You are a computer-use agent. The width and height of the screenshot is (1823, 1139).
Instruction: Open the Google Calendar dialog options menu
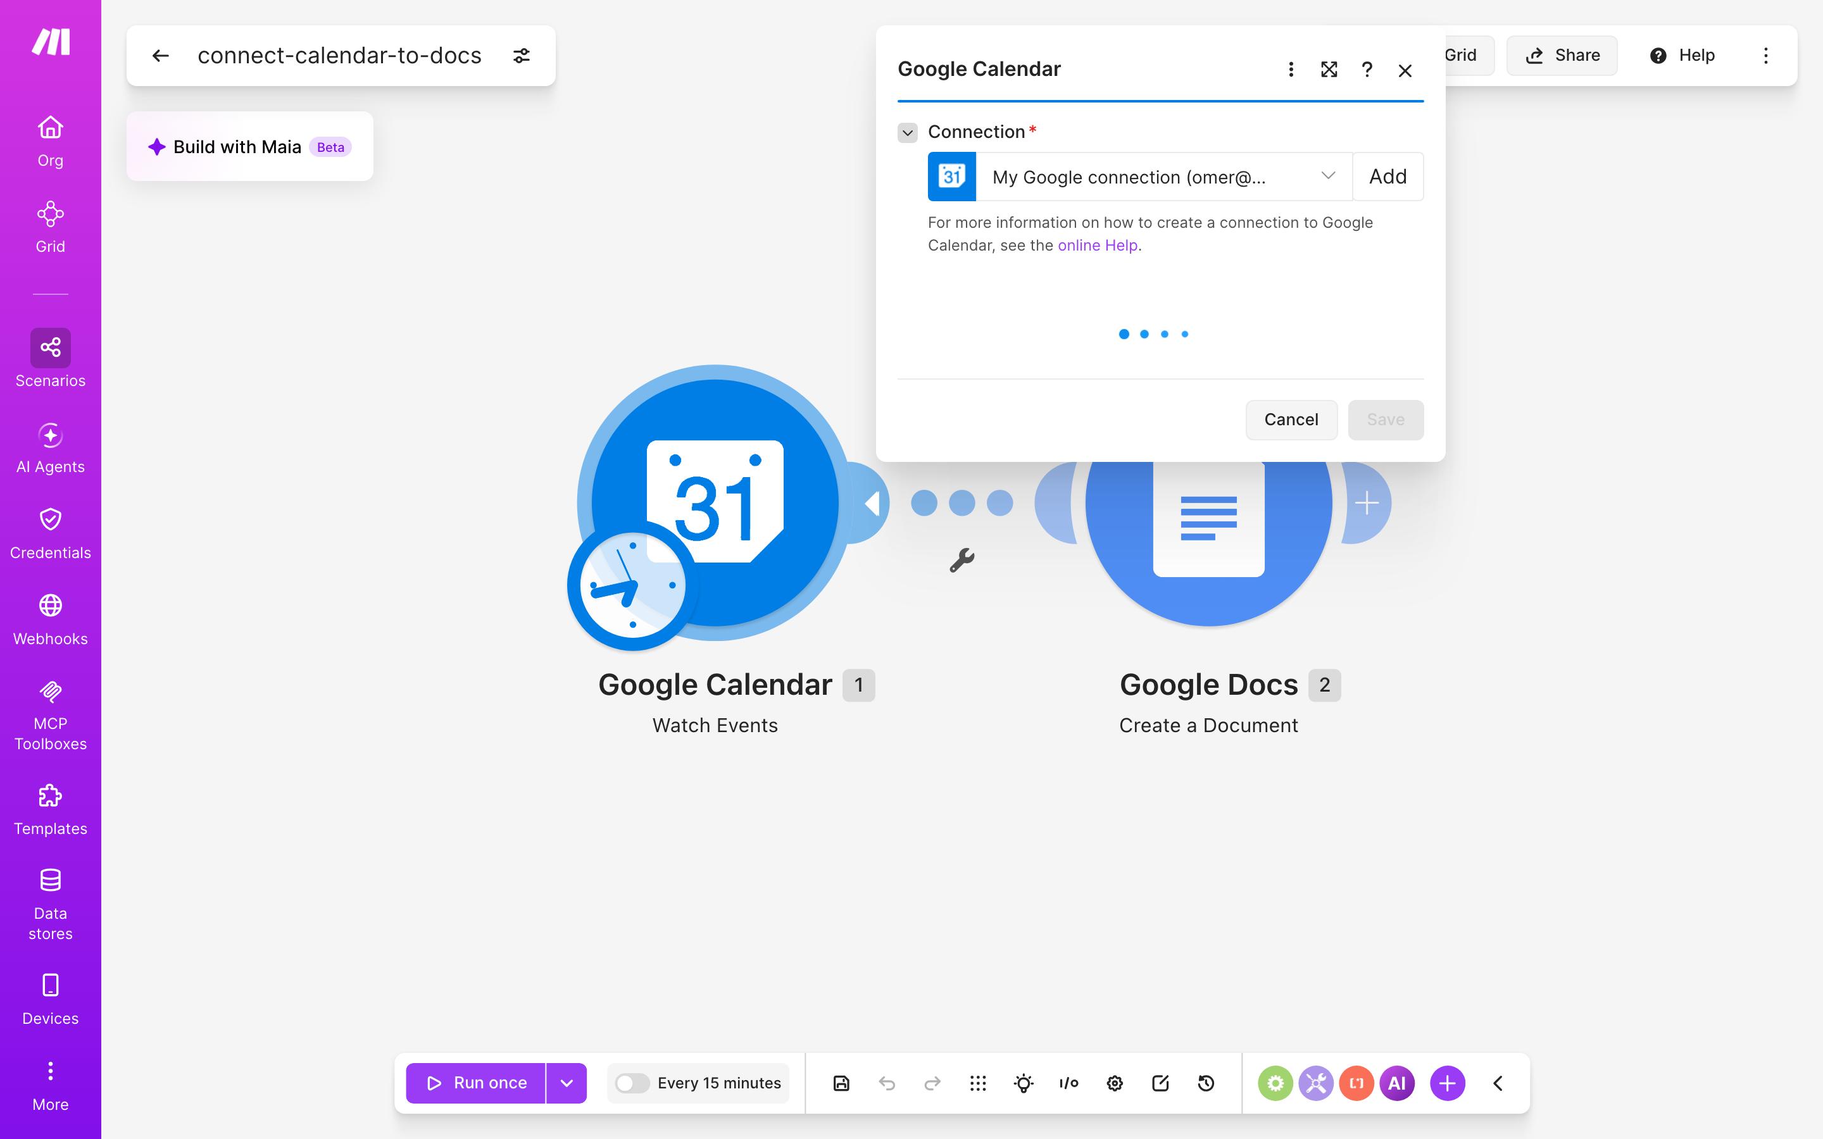(1291, 70)
